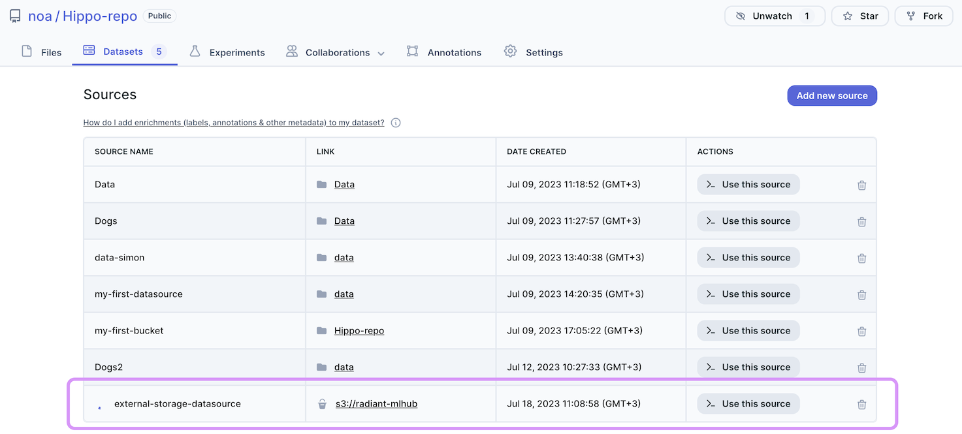Screen dimensions: 962x434
Task: Open the how to add enrichments help link
Action: point(234,123)
